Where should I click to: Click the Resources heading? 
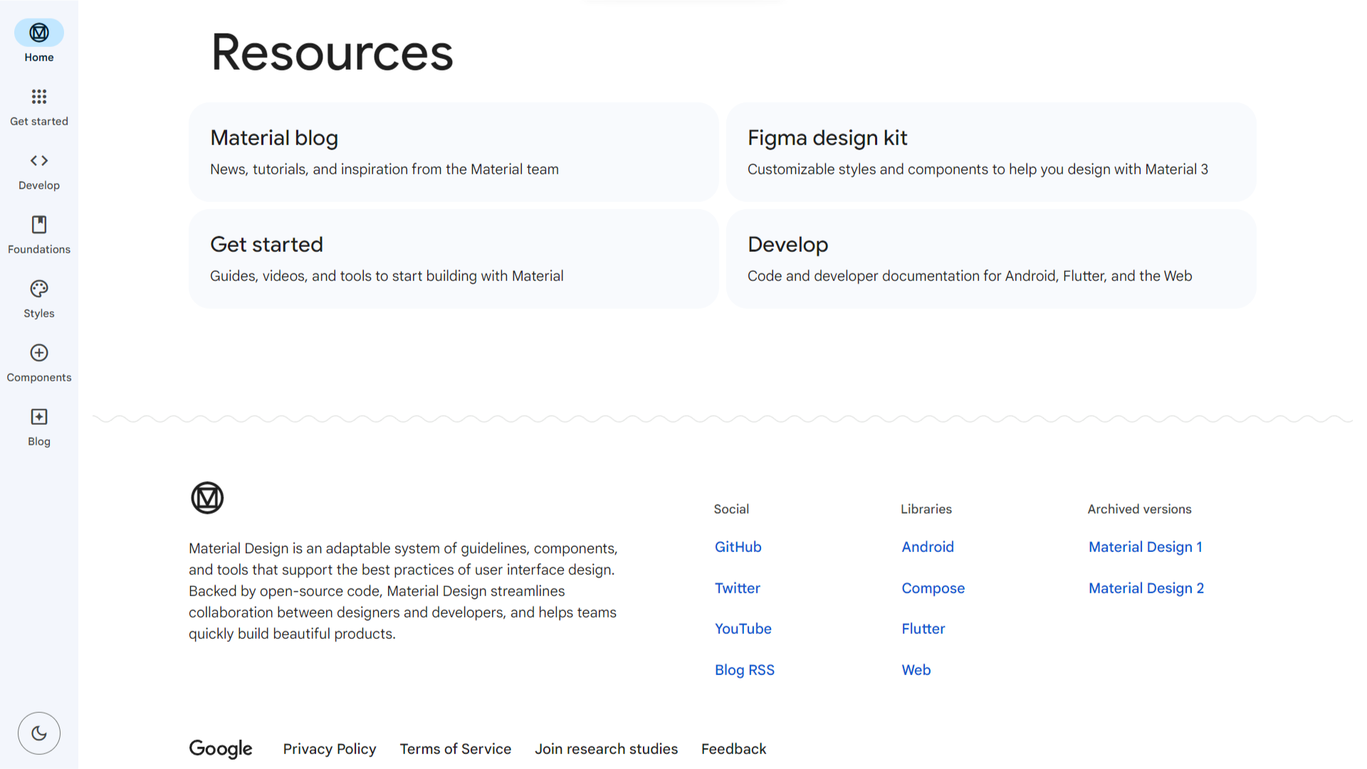point(332,53)
